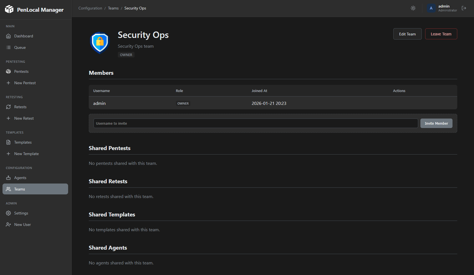Open Retests via the refresh icon

pos(9,107)
